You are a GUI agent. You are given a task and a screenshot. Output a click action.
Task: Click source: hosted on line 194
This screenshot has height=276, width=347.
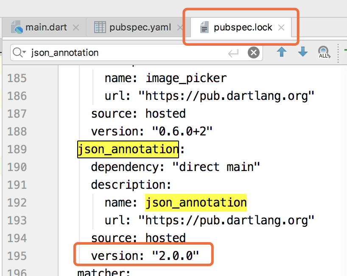click(x=138, y=238)
